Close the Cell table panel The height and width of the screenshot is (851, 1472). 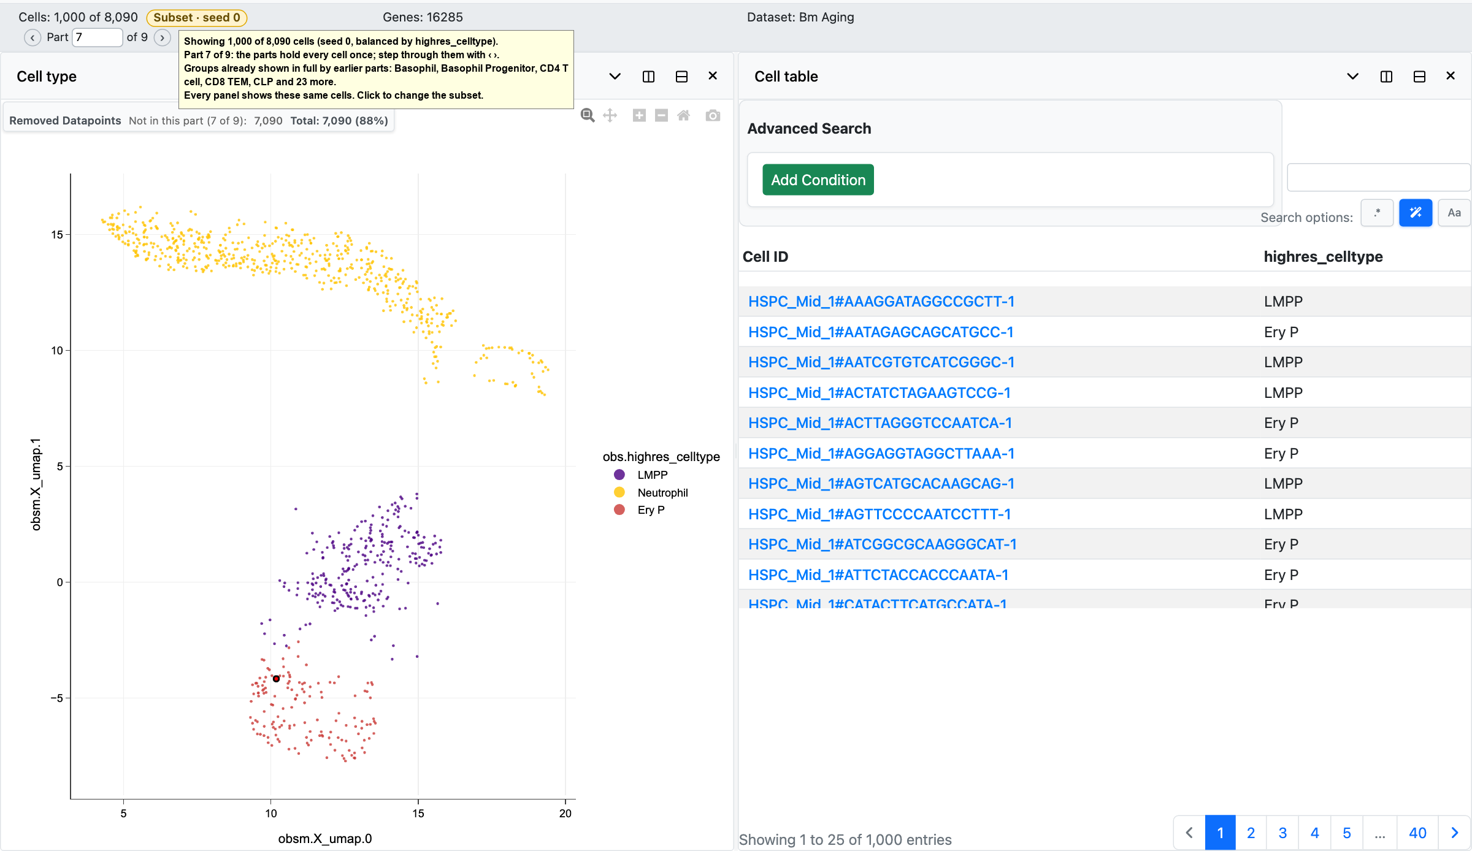point(1451,76)
